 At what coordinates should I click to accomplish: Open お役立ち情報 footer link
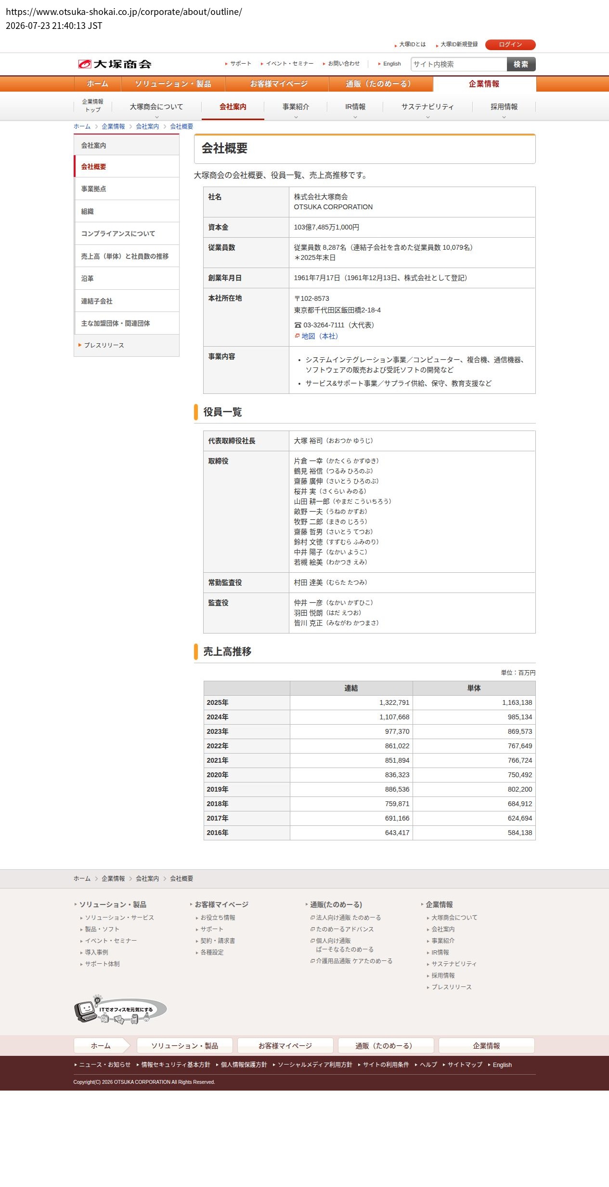tap(218, 917)
